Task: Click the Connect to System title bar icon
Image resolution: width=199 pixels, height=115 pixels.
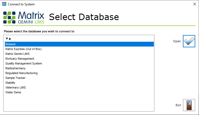Action: [x=4, y=4]
